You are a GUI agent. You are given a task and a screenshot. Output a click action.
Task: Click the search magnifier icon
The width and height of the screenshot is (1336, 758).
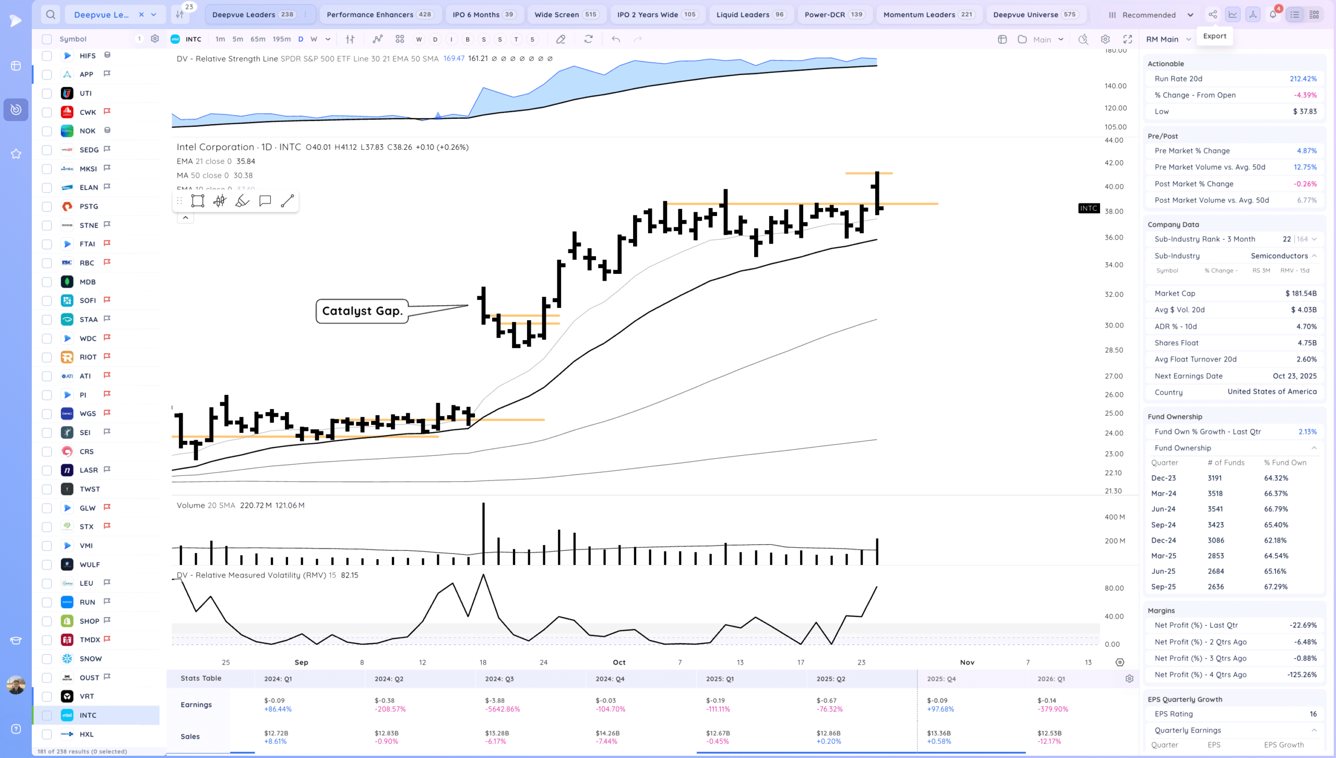point(50,15)
